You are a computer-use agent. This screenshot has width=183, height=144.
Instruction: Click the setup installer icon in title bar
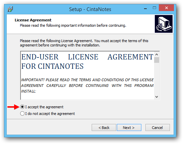coord(10,9)
